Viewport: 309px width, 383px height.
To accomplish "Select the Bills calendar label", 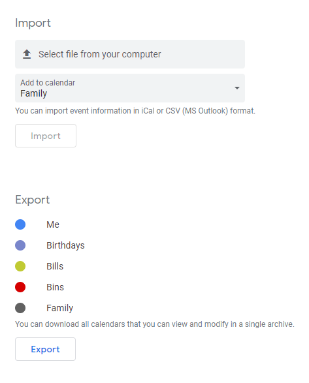I will (55, 266).
